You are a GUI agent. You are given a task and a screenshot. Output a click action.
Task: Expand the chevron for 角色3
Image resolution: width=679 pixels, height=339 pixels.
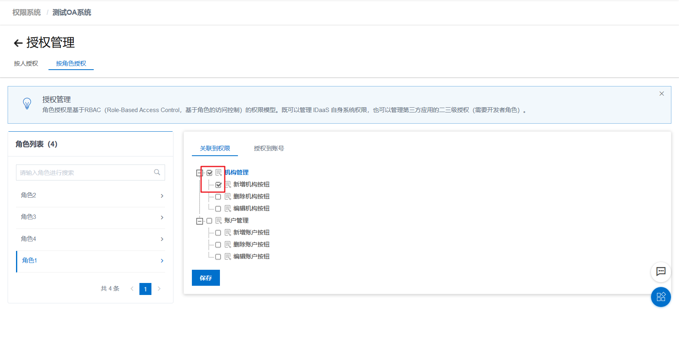[162, 217]
